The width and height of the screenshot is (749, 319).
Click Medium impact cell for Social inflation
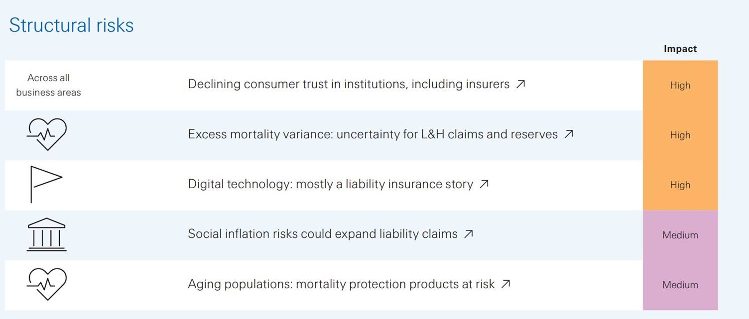[680, 235]
